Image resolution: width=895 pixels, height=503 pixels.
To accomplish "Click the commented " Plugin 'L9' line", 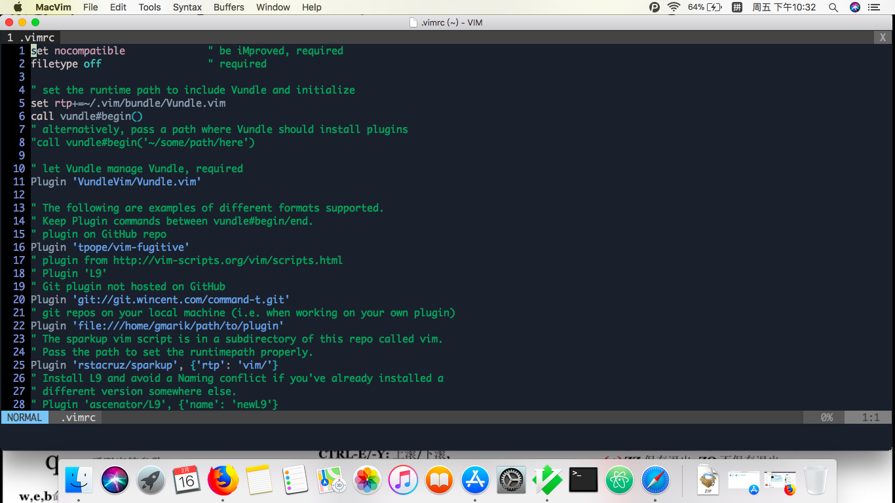I will tap(69, 273).
